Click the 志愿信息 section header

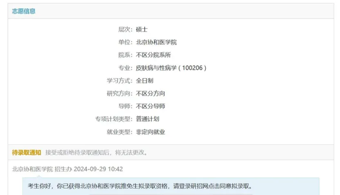pyautogui.click(x=24, y=11)
